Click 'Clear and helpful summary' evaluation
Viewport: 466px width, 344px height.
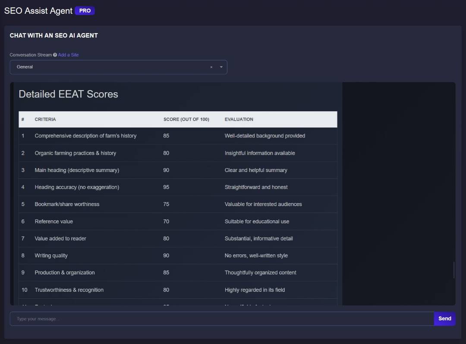(x=256, y=170)
